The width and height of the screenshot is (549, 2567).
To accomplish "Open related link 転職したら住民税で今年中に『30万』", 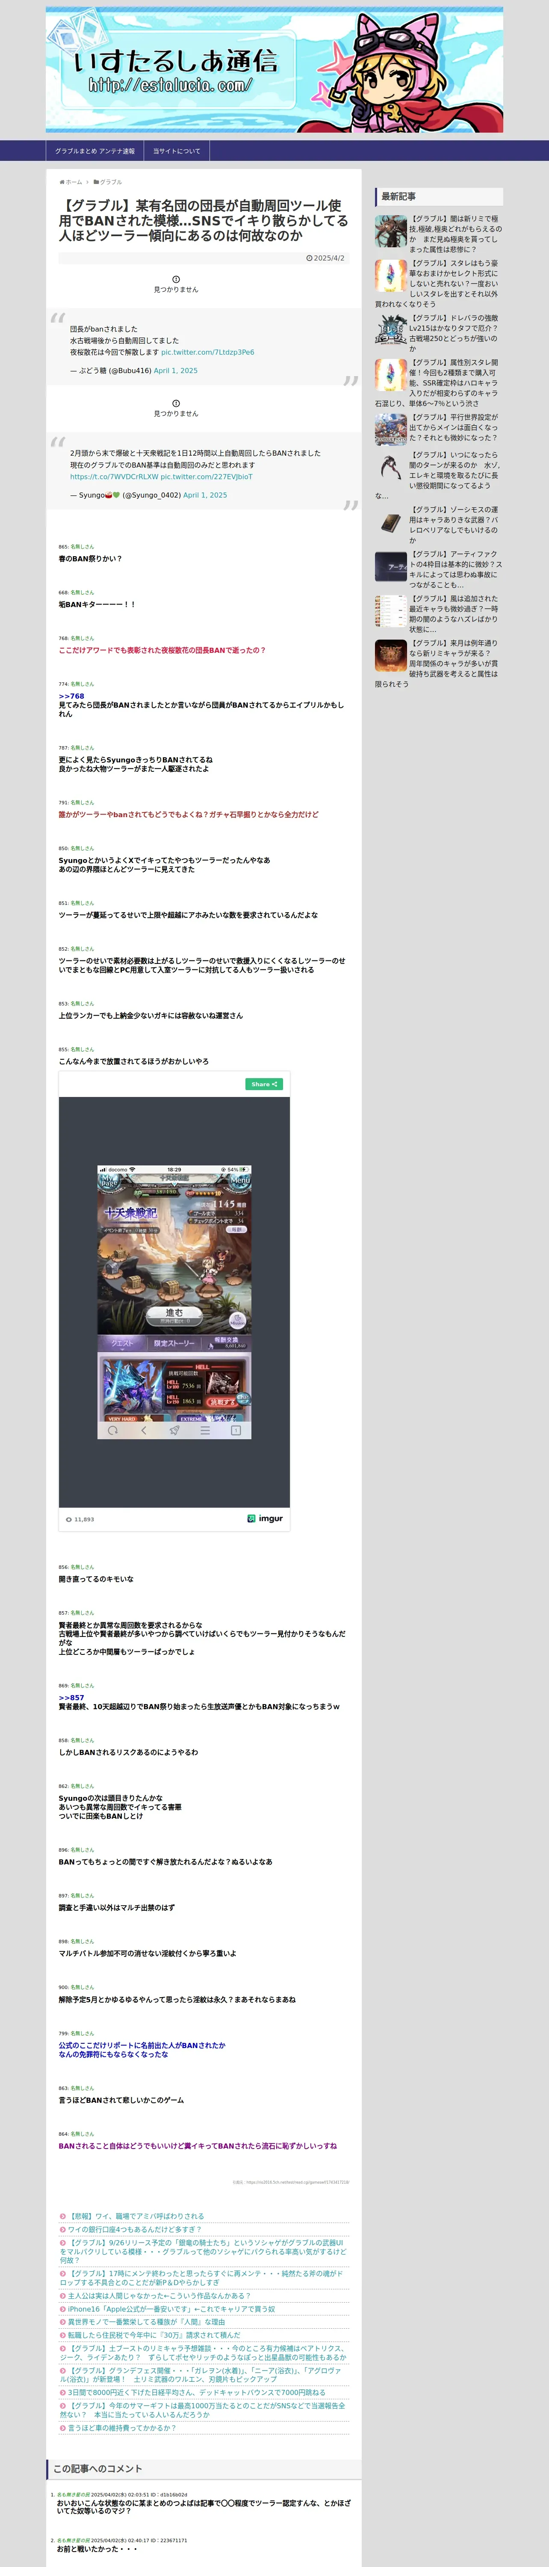I will click(x=153, y=2335).
